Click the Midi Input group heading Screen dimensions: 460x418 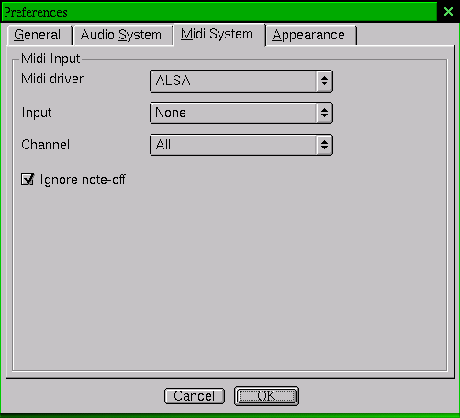coord(50,59)
